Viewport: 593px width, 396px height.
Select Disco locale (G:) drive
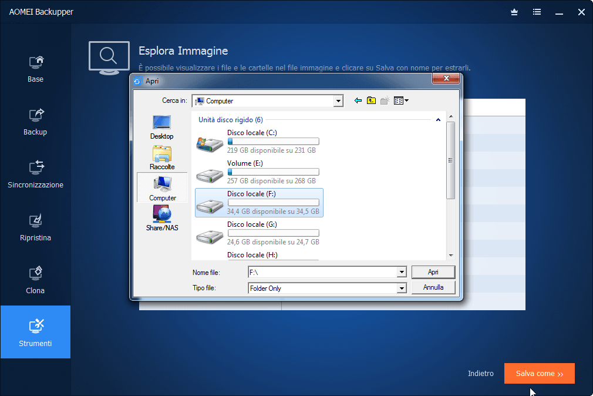(259, 233)
